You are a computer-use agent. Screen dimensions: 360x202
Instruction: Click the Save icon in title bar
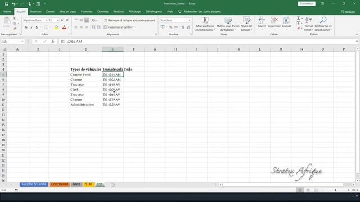(x=7, y=4)
